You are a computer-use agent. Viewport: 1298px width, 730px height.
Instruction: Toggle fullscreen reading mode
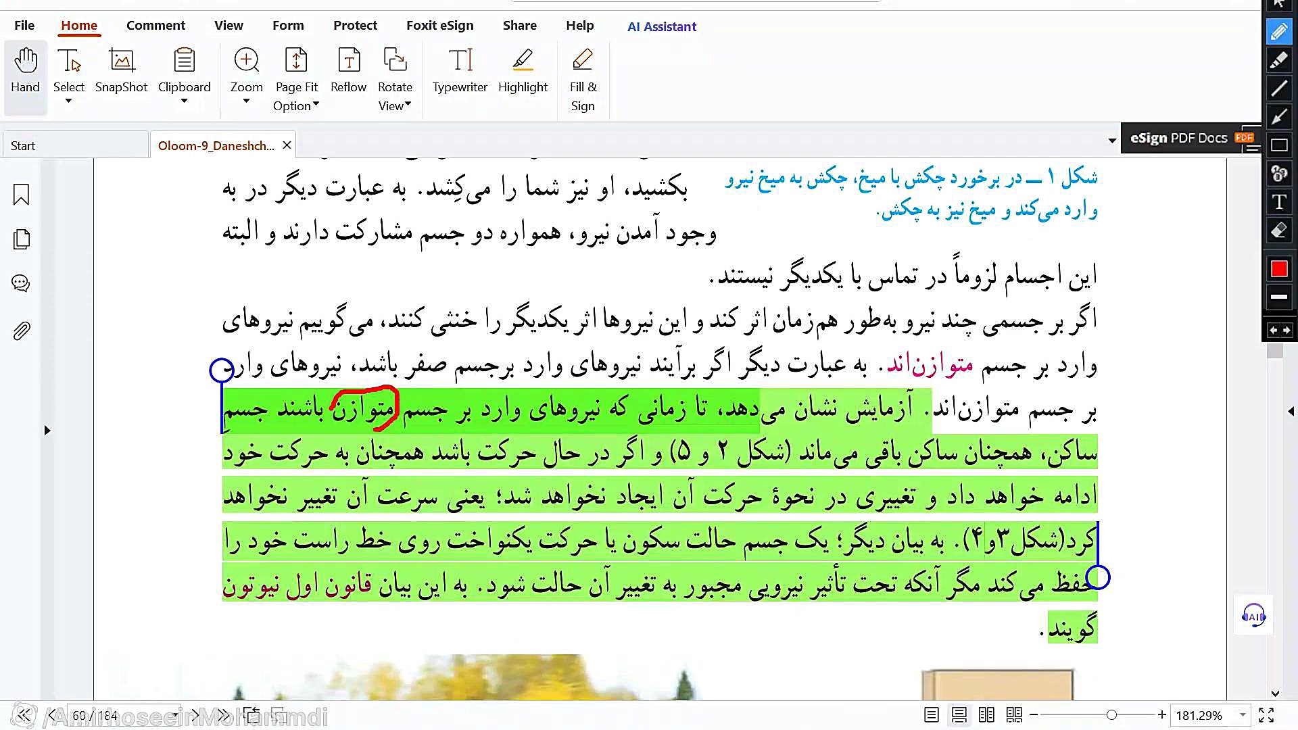pos(1266,715)
